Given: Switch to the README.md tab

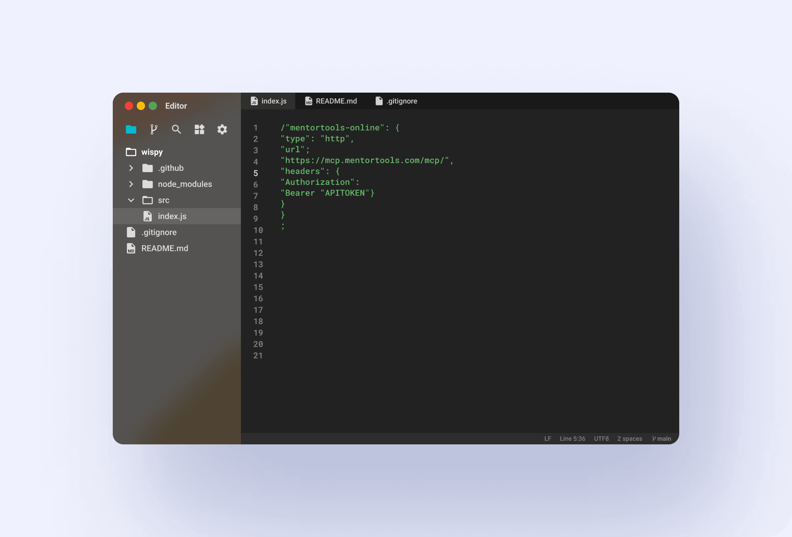Looking at the screenshot, I should (336, 101).
